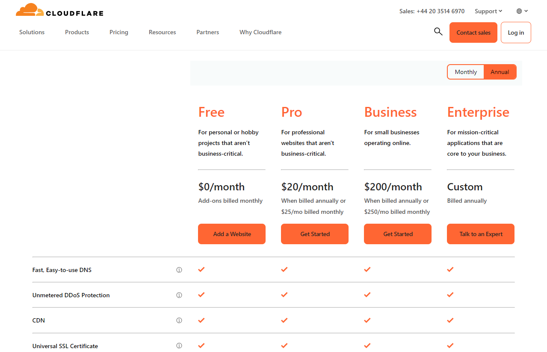Open the Resources menu
Screen dimensions: 547x352
point(162,32)
